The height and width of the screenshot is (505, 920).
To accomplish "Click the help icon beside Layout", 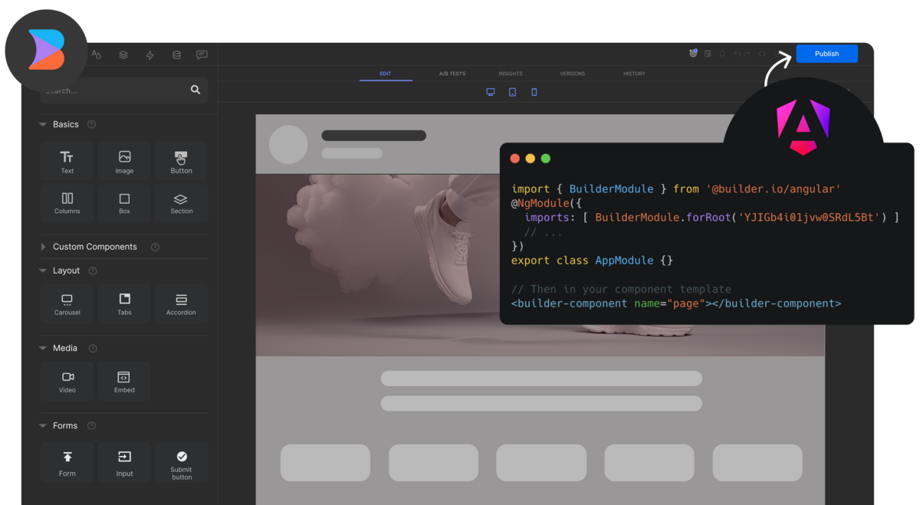I will coord(93,271).
